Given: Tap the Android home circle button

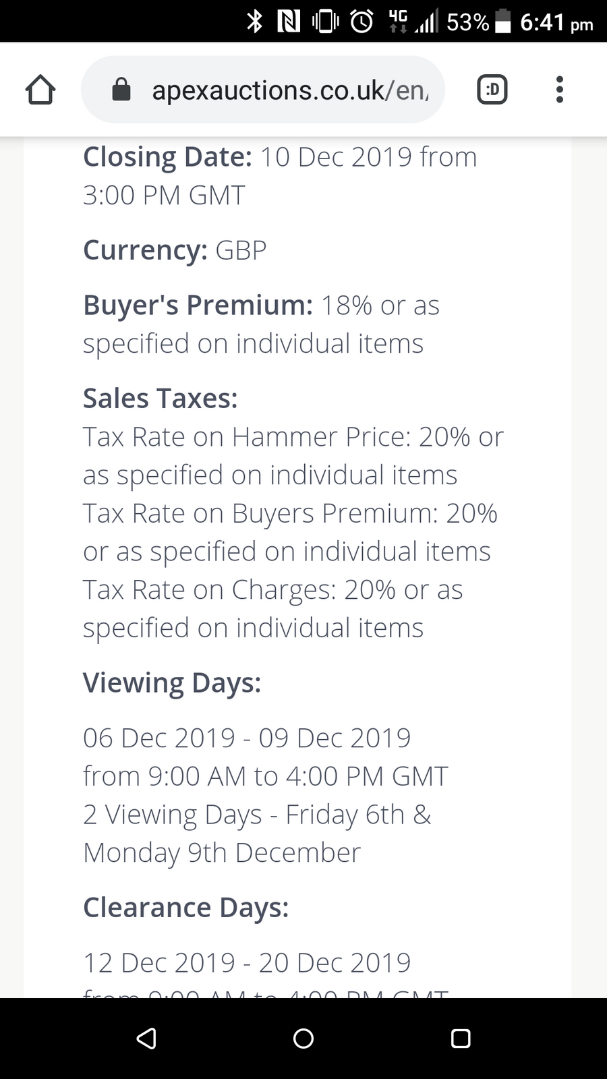Looking at the screenshot, I should (x=303, y=1038).
